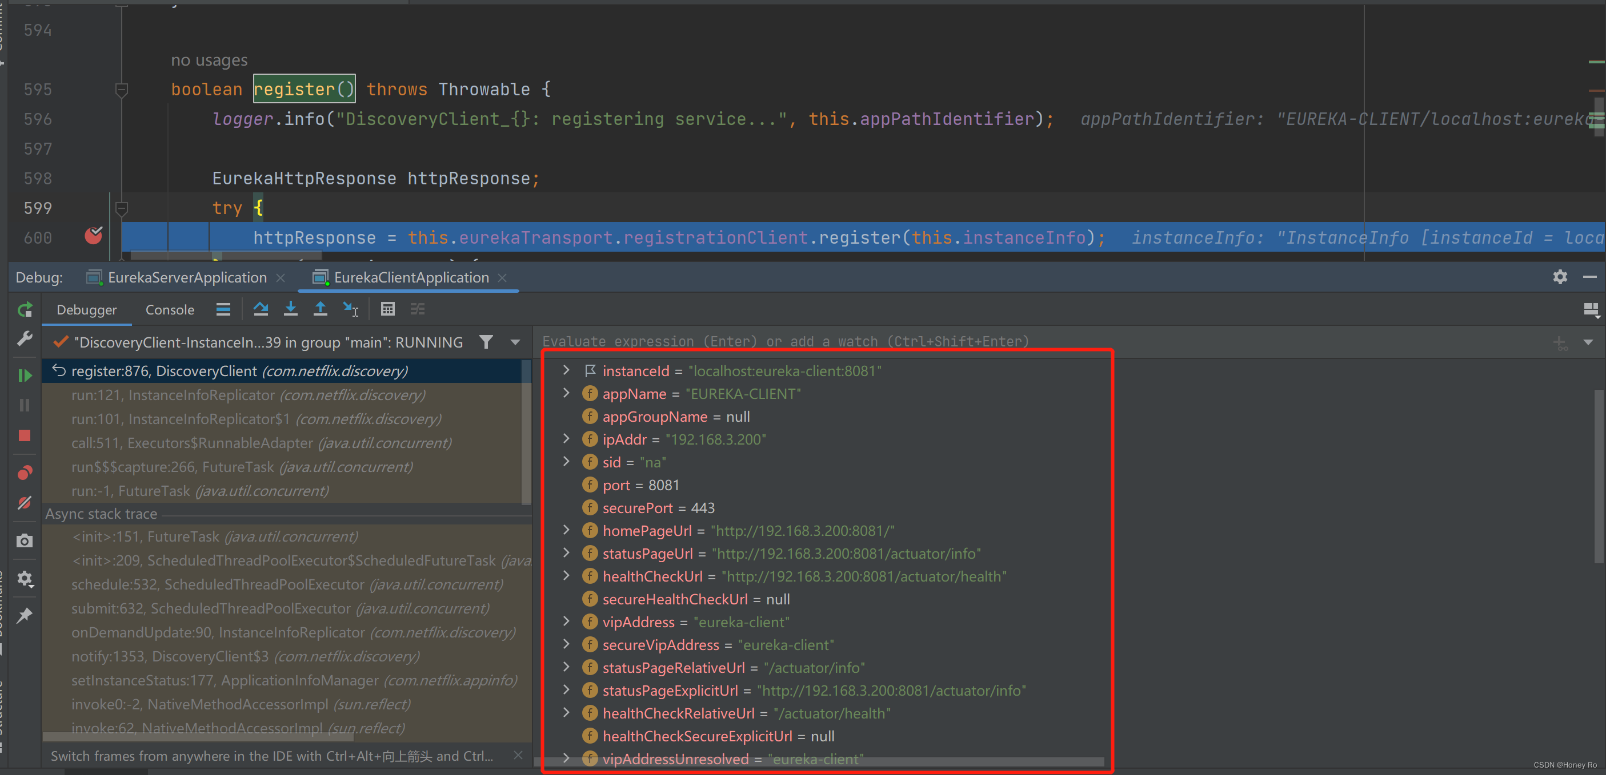Click the 'no usages' inlay hint
Screen dimensions: 1606x775
click(x=209, y=60)
